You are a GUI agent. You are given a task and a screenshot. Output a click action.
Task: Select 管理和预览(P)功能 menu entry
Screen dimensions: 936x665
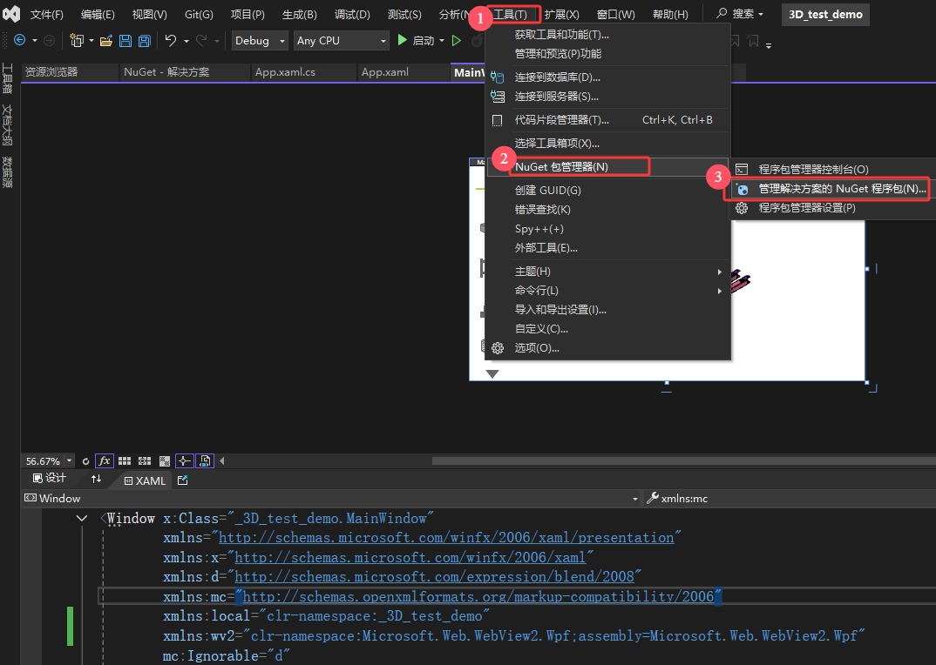pyautogui.click(x=607, y=54)
